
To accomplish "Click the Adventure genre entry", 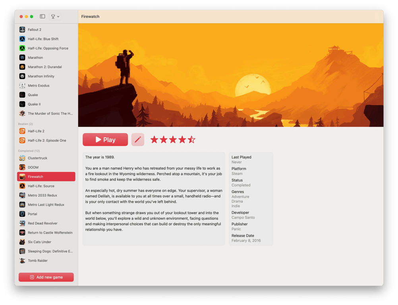I will click(240, 197).
